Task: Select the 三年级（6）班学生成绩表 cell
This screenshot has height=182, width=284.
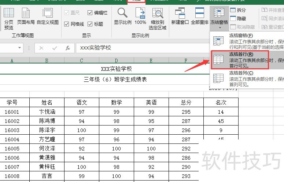Action: point(115,79)
